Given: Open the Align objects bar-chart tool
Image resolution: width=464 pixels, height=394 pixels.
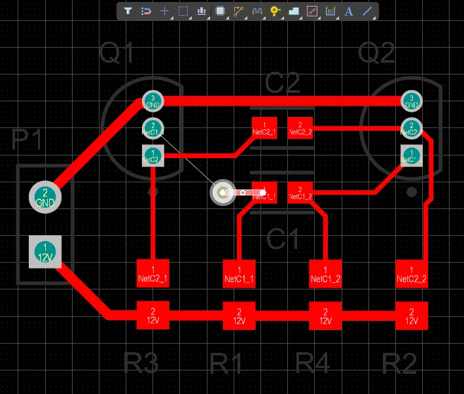Looking at the screenshot, I should [202, 11].
